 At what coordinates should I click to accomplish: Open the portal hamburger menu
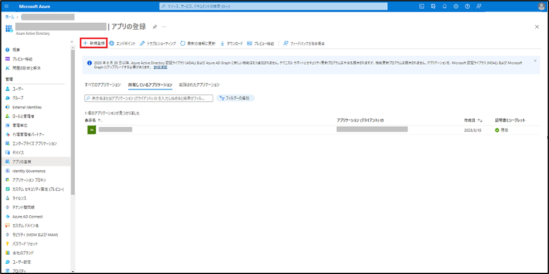coord(7,6)
